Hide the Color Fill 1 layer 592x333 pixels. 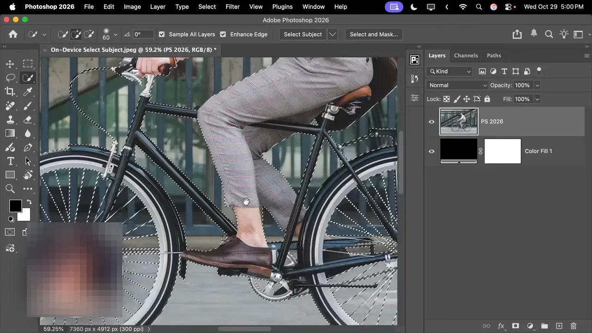(432, 151)
